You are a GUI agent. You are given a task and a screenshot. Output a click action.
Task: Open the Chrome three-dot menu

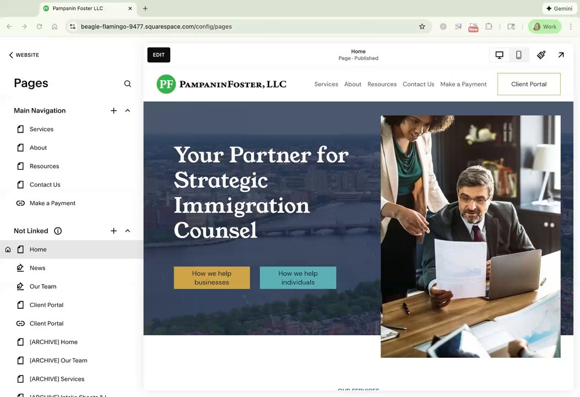pos(571,26)
